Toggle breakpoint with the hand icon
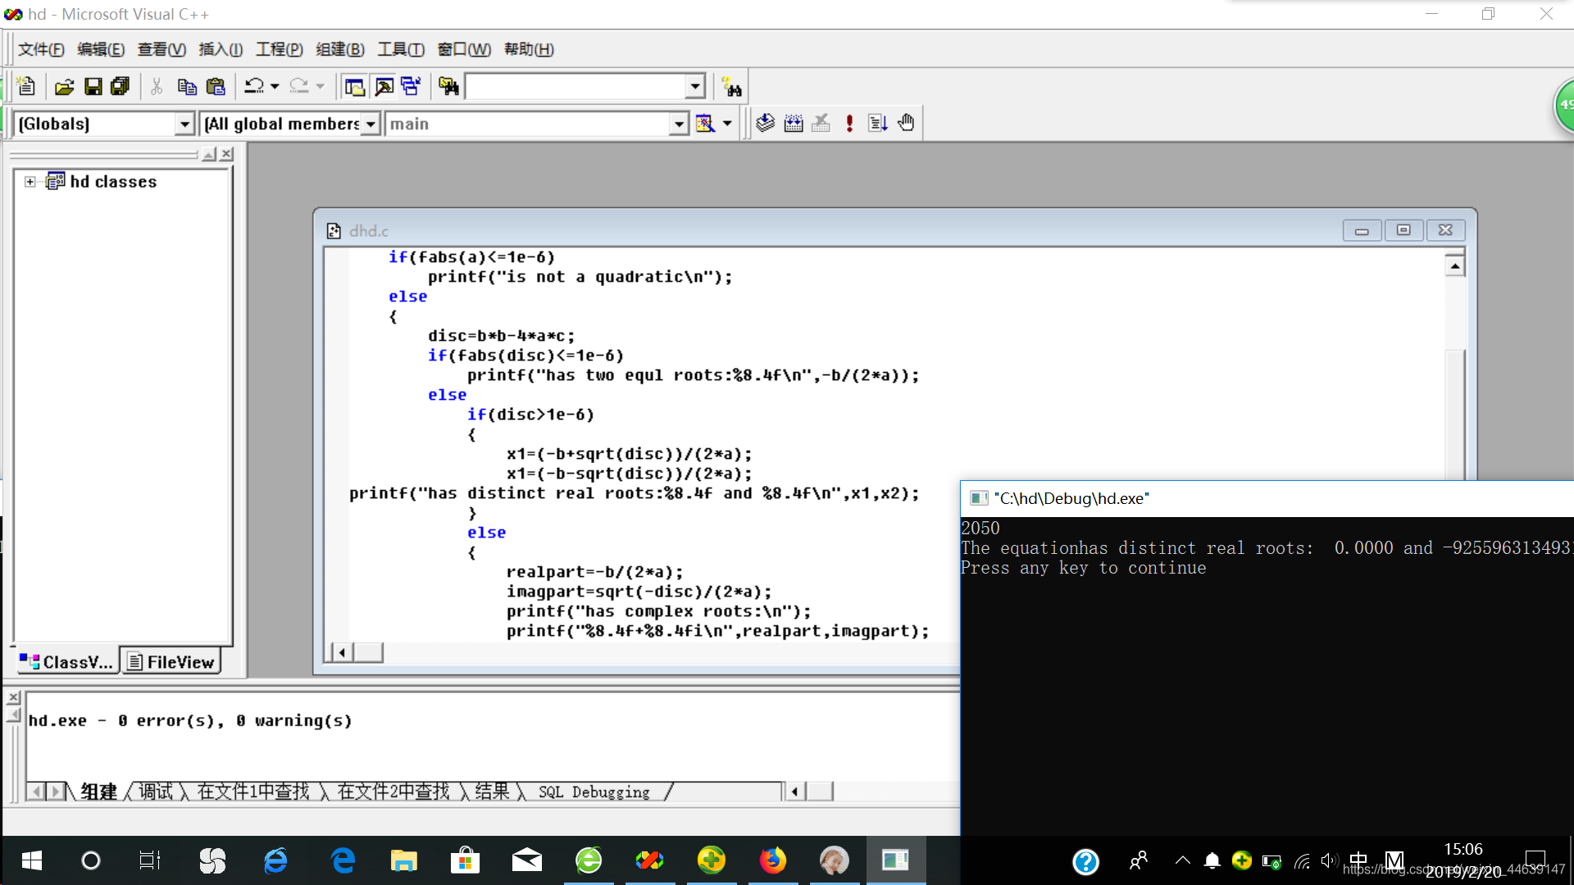 point(906,123)
